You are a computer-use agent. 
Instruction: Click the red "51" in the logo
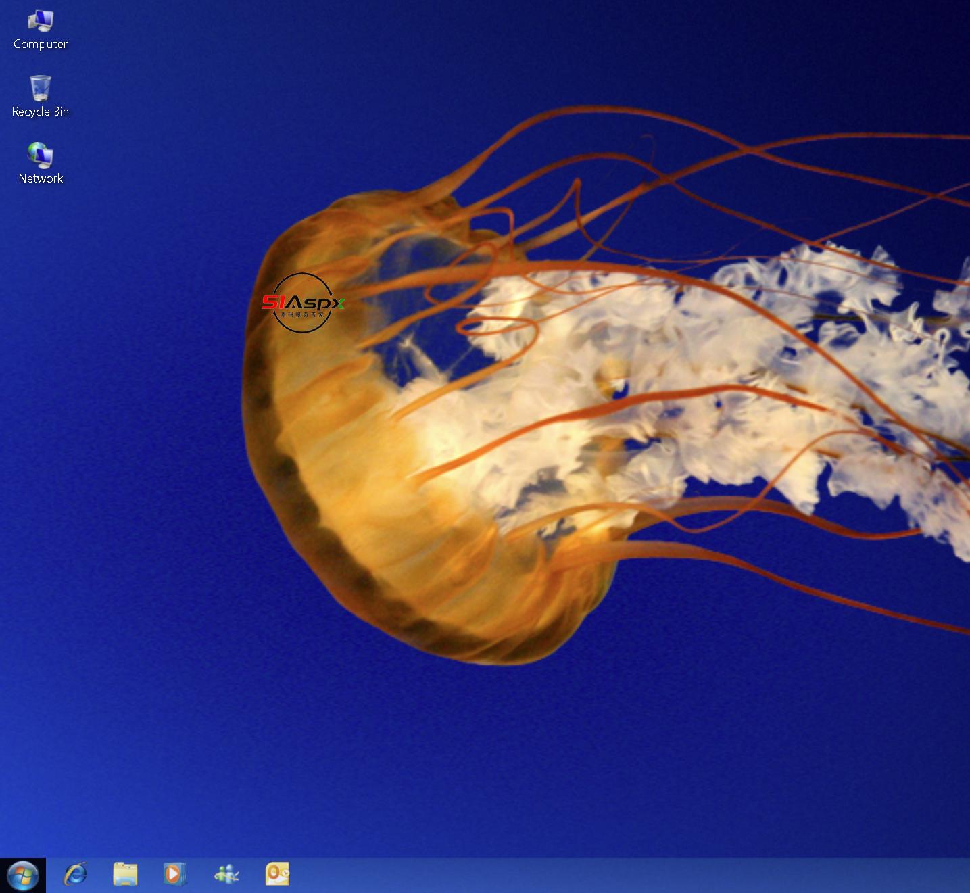(273, 301)
